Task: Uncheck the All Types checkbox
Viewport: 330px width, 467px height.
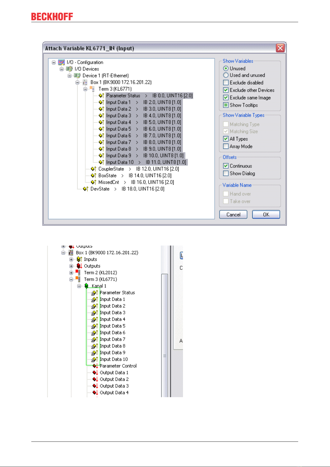Action: click(x=226, y=139)
